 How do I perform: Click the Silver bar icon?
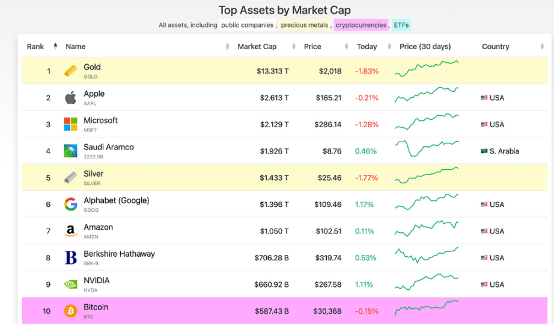(x=70, y=178)
